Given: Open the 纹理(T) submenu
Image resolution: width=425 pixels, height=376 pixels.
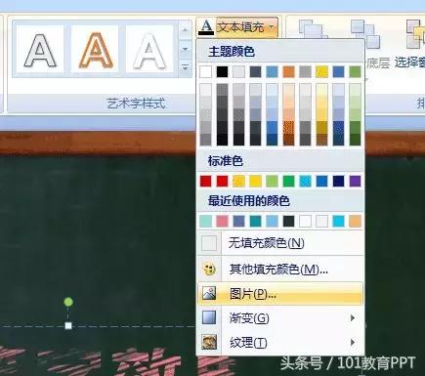Looking at the screenshot, I should point(280,343).
